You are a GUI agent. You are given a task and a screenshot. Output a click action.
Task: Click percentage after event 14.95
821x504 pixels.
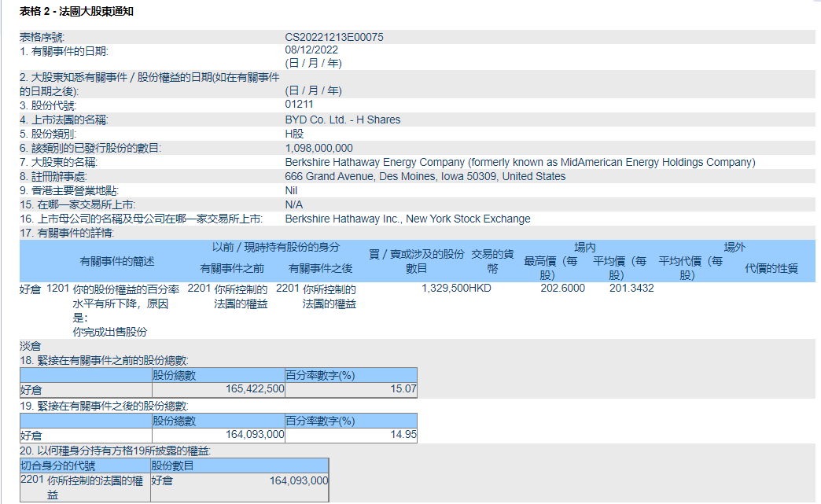[403, 434]
